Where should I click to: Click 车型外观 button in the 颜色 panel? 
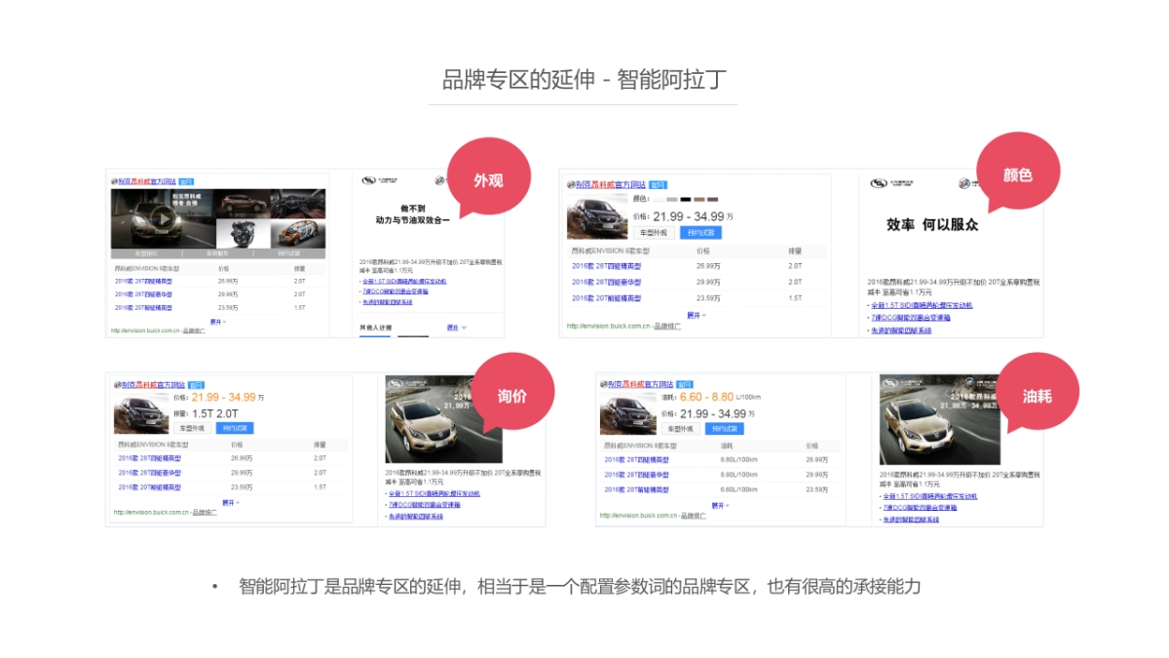[653, 233]
